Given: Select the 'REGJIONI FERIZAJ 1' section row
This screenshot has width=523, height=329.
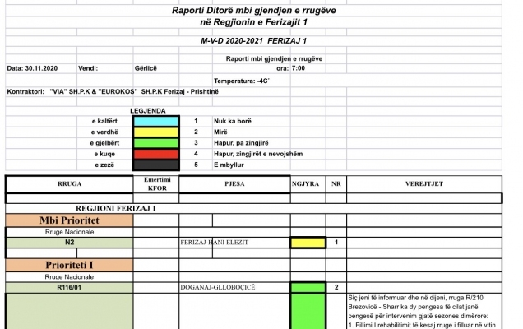Looking at the screenshot, I should point(253,209).
